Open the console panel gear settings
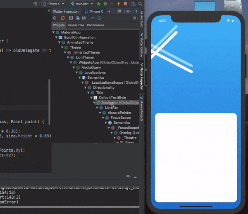The width and height of the screenshot is (248, 214). click(129, 176)
